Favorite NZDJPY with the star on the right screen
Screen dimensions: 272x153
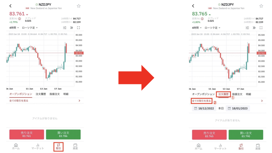261,6
